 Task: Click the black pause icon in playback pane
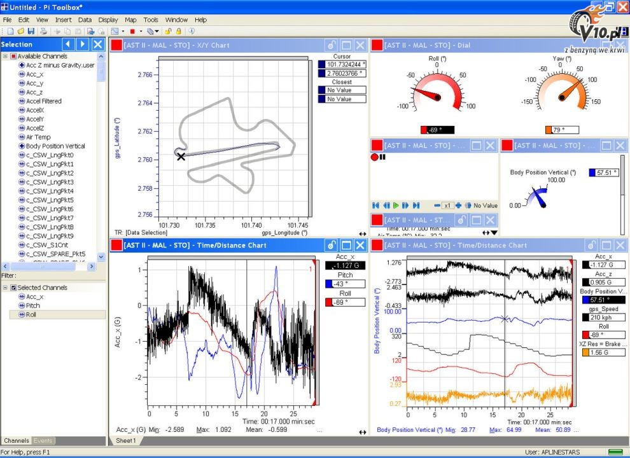coord(382,157)
